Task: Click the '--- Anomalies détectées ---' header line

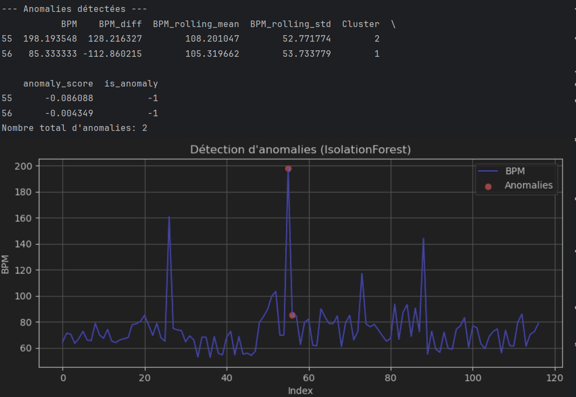Action: [x=74, y=9]
